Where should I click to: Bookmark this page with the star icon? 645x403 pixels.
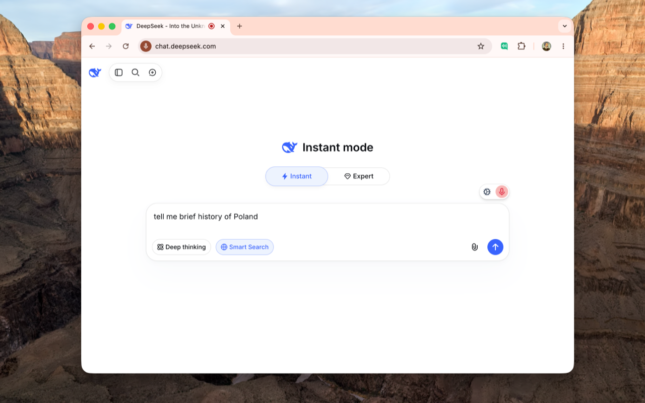pos(481,46)
